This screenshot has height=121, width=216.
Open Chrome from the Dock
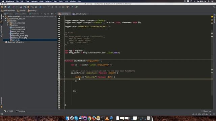pos(89,118)
